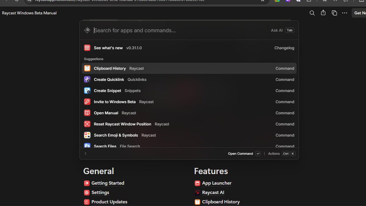This screenshot has width=366, height=206.
Task: Open the three-dots more menu in Notion header
Action: 345,13
